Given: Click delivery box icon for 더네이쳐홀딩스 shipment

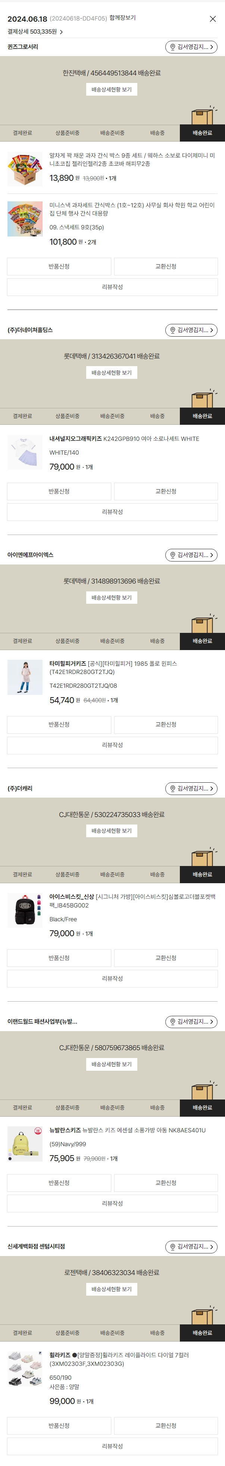Looking at the screenshot, I should 203,399.
